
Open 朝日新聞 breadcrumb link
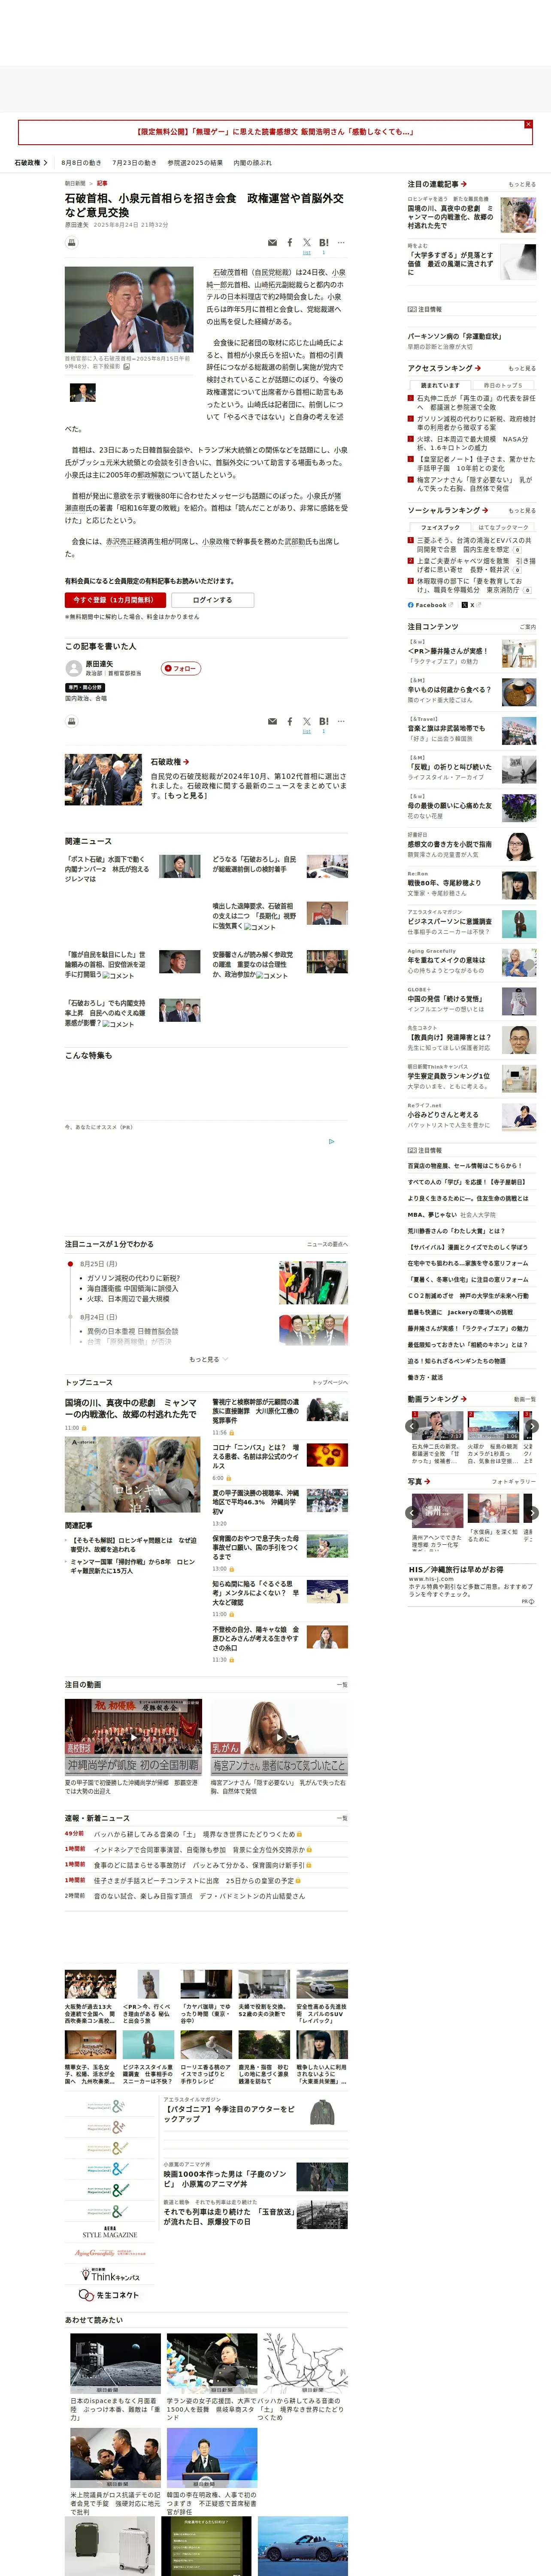tap(75, 184)
